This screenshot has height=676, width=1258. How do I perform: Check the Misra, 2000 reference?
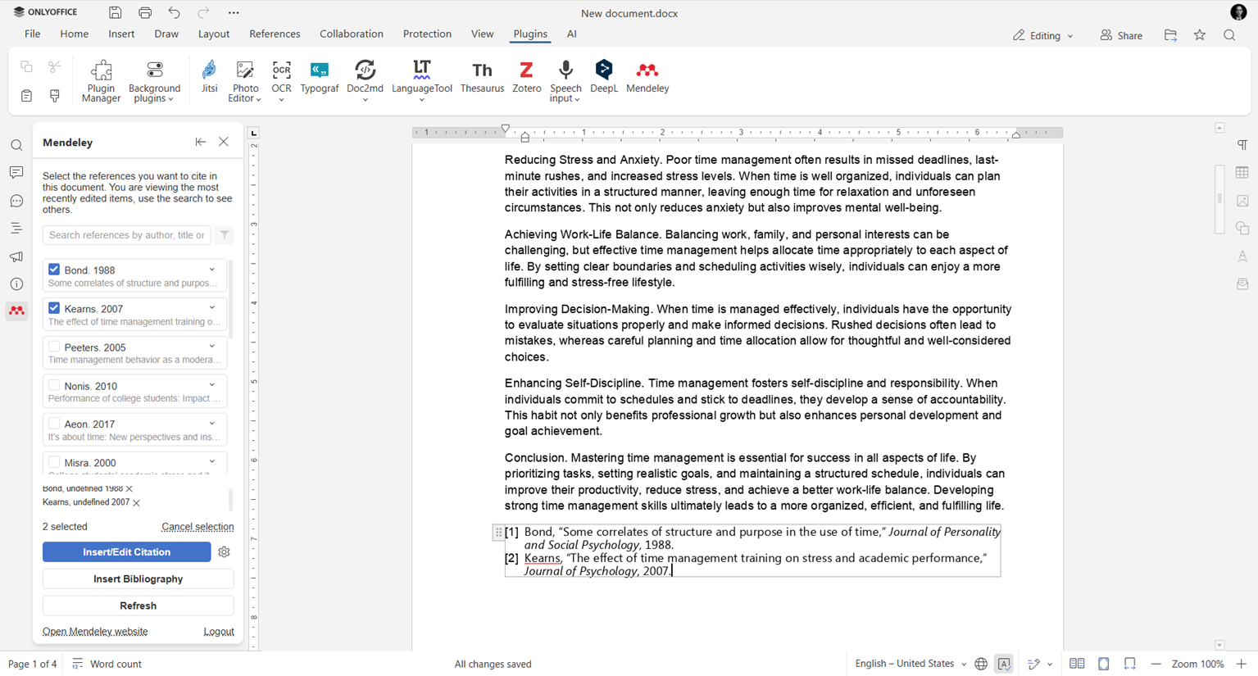(x=54, y=462)
